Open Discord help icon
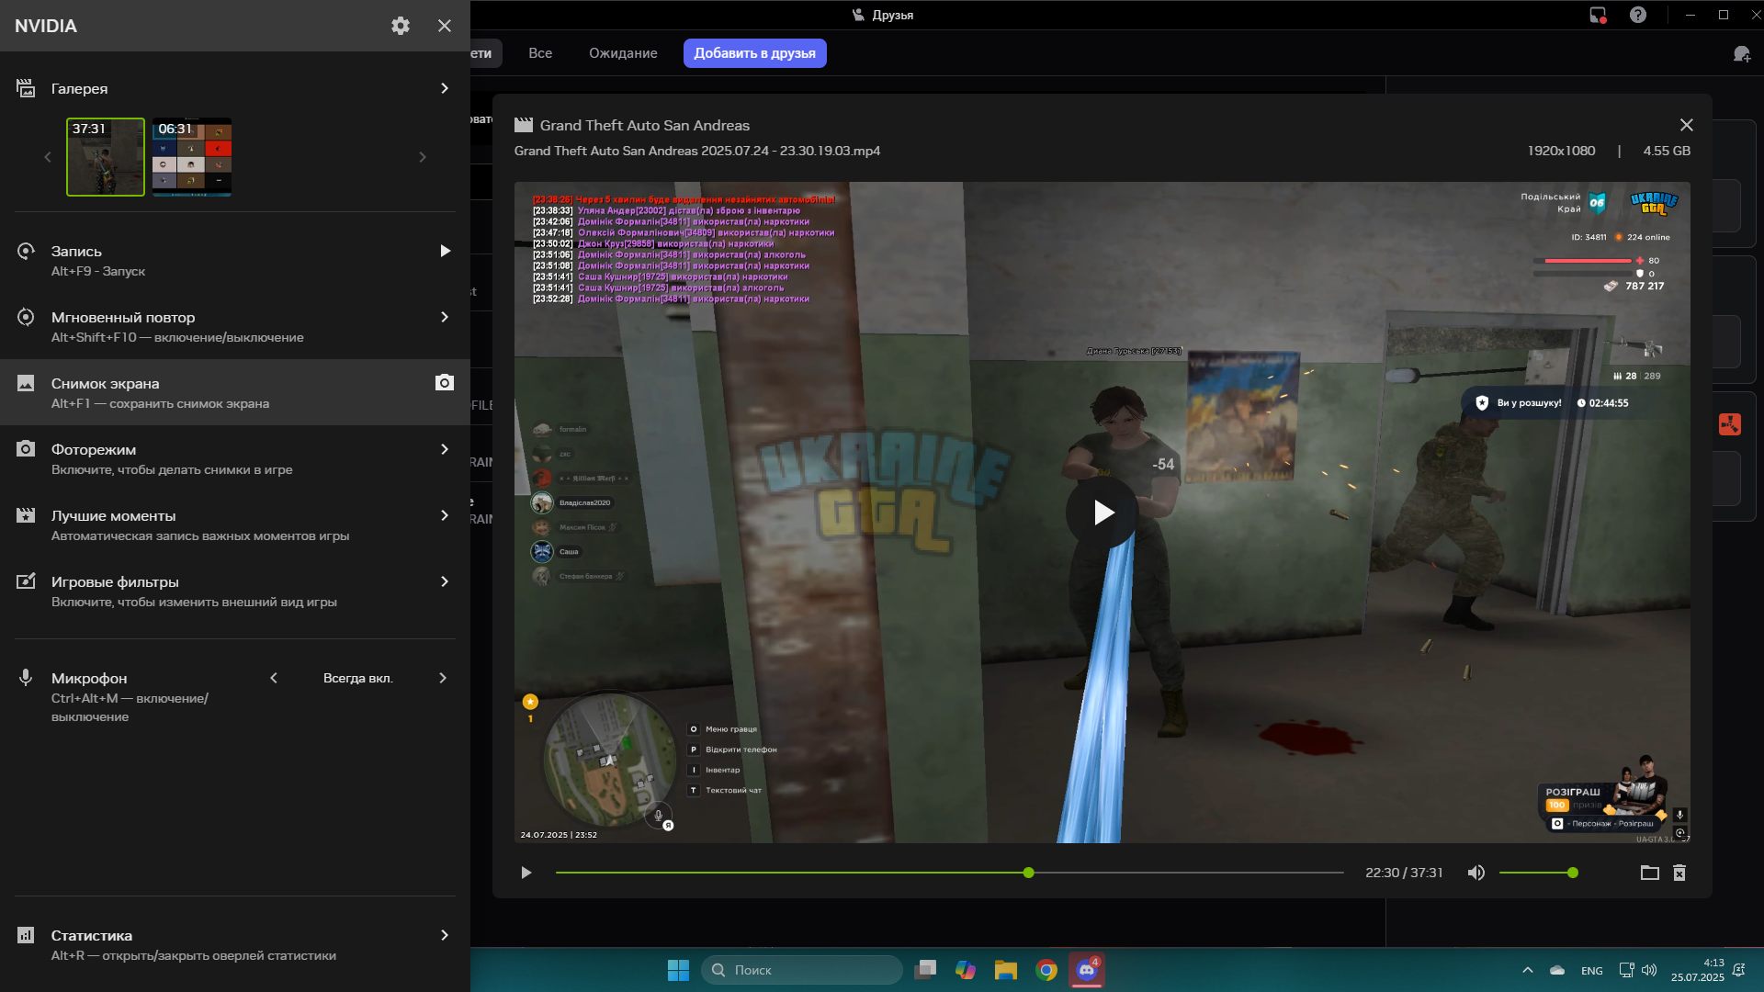 click(x=1638, y=15)
